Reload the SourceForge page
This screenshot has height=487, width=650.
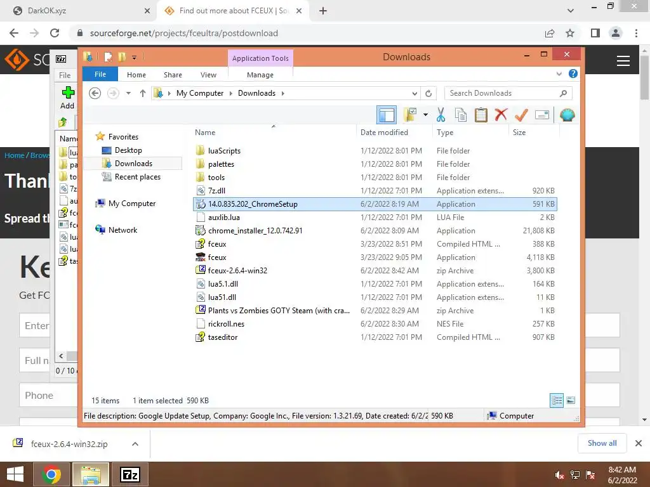[55, 33]
